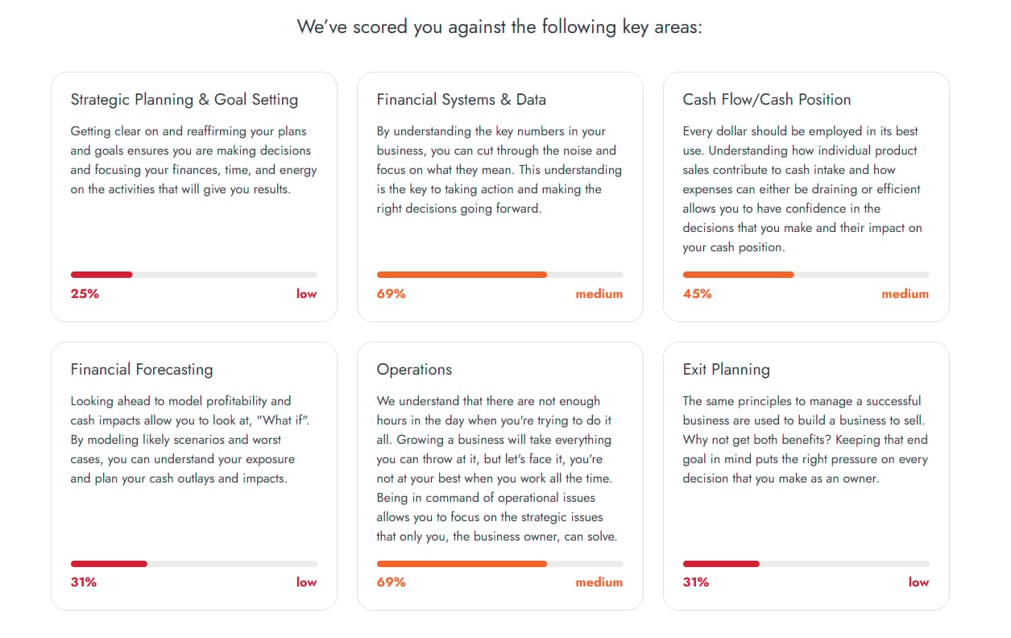Click the Operations description paragraph
1011x638 pixels.
[x=497, y=469]
